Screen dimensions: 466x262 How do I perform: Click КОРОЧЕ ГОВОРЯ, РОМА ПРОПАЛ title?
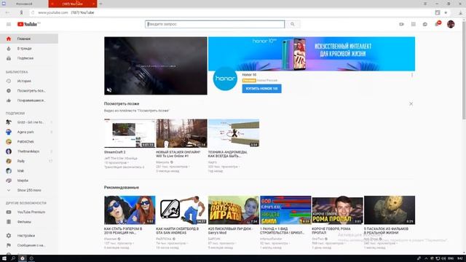(331, 231)
